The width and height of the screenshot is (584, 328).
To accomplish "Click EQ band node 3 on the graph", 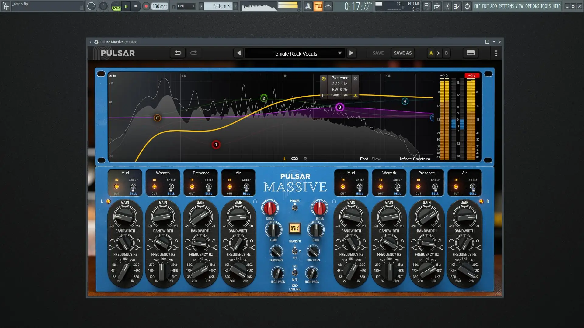I will pyautogui.click(x=339, y=107).
